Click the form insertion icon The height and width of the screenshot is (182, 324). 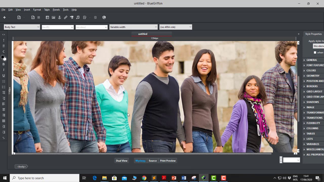point(85,17)
